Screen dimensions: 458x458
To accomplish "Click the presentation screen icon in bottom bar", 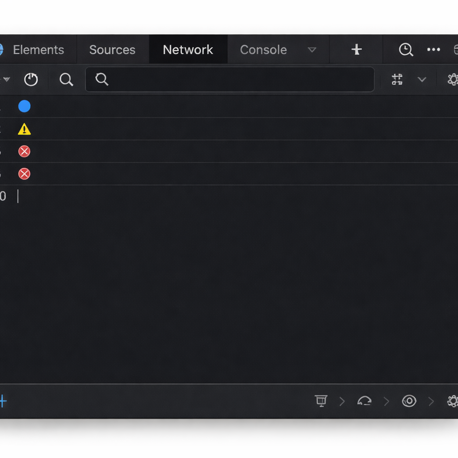I will (321, 401).
